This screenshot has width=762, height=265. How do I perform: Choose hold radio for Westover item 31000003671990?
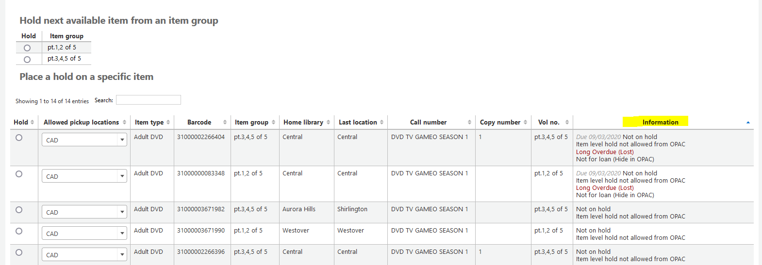pyautogui.click(x=19, y=231)
